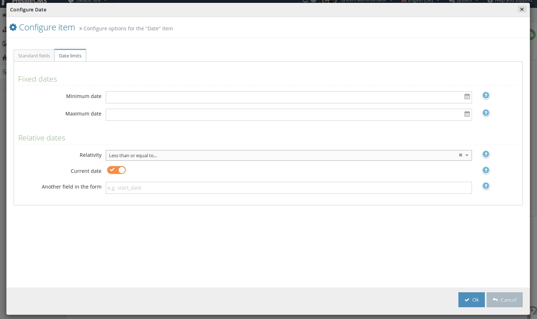Select the Date limits tab
Screen dimensions: 537x319
click(x=70, y=56)
